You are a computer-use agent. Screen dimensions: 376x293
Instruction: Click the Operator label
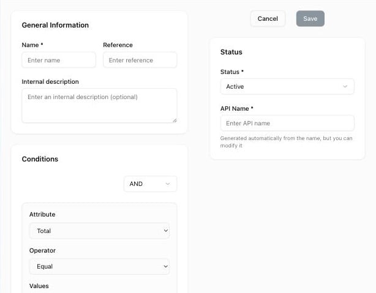tap(42, 251)
